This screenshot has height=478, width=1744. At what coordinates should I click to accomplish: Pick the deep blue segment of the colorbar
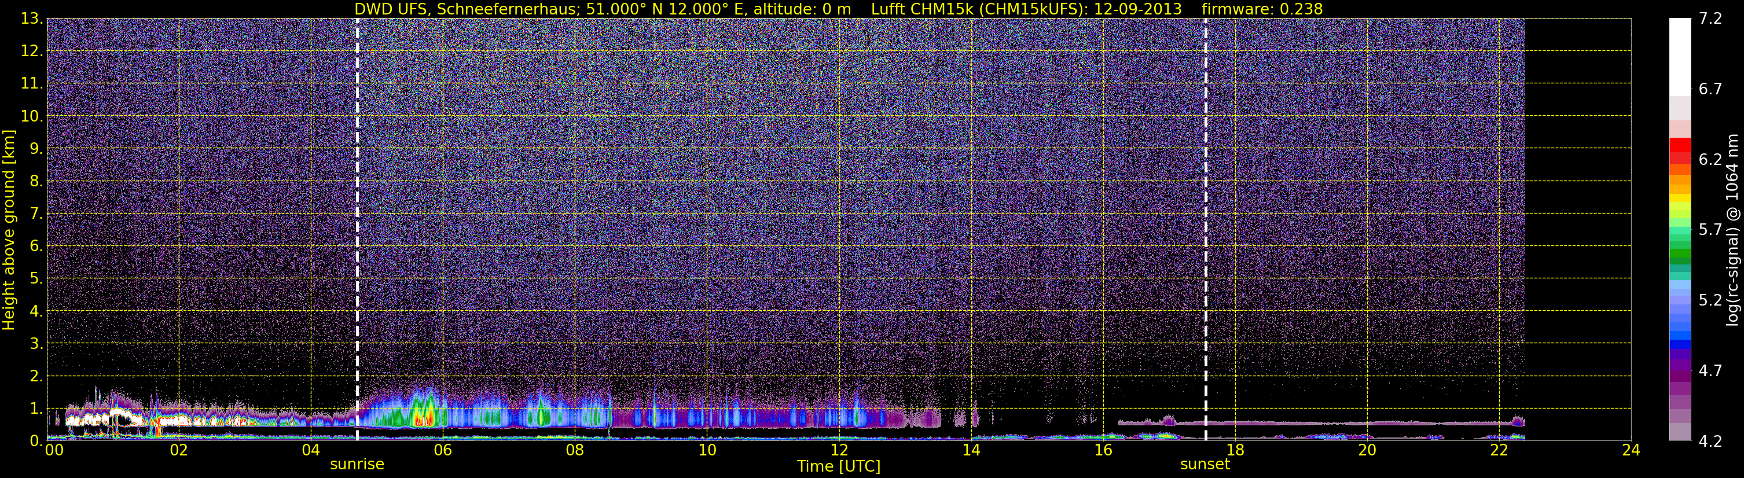[x=1680, y=344]
